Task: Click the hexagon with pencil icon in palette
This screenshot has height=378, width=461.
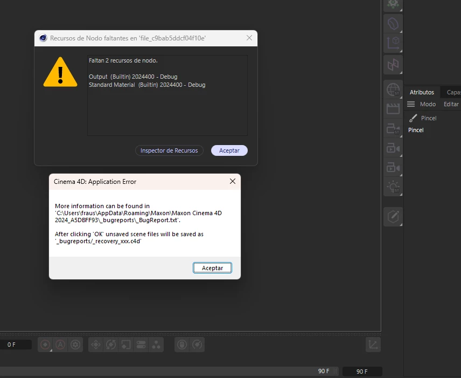Action: pos(393,217)
